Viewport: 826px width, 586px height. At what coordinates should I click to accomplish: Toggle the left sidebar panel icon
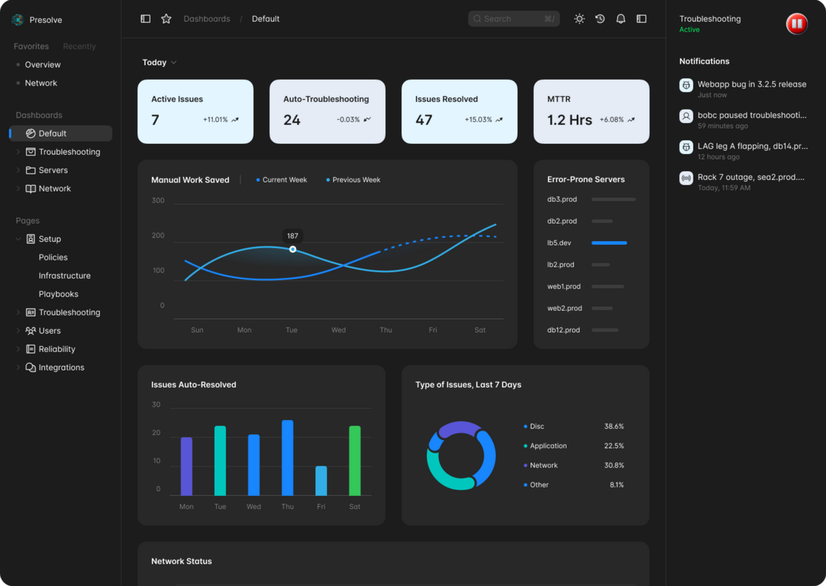pos(145,19)
